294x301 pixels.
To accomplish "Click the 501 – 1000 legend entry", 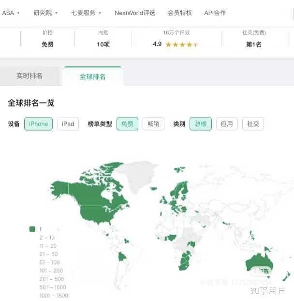I will coord(53,287).
